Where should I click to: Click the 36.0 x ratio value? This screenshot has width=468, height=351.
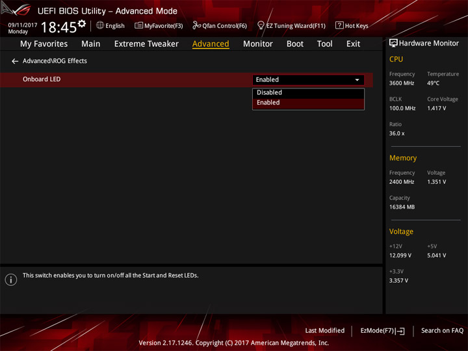pos(396,134)
